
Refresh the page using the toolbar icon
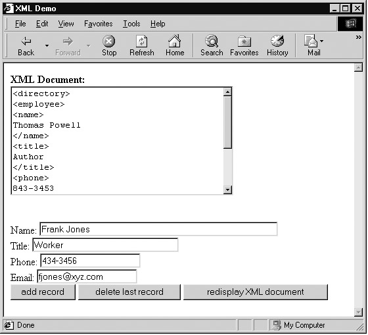(142, 41)
